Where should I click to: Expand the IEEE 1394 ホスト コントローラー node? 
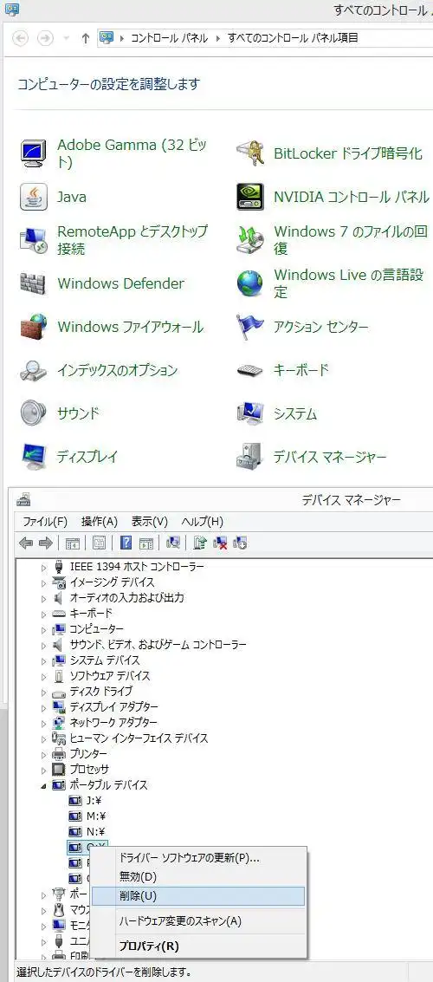point(44,567)
